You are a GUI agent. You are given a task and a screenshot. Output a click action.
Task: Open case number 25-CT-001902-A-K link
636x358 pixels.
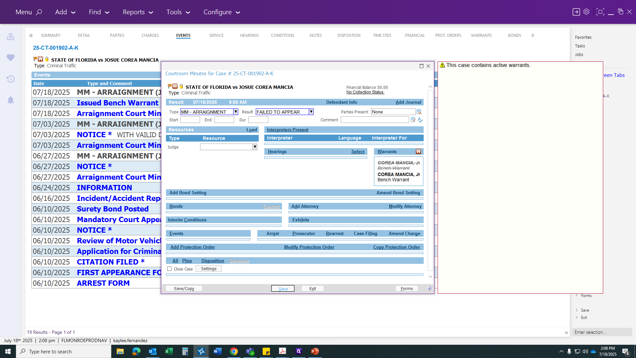56,48
